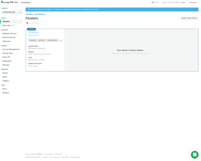The width and height of the screenshot is (201, 161).
Task: Click the All Good system status link
Action: point(39,154)
